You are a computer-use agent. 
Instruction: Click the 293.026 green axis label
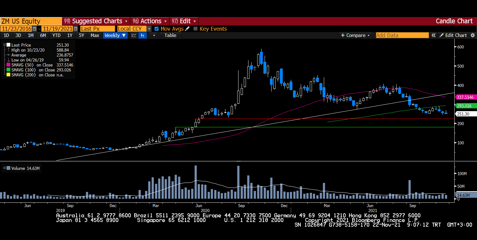(x=466, y=106)
